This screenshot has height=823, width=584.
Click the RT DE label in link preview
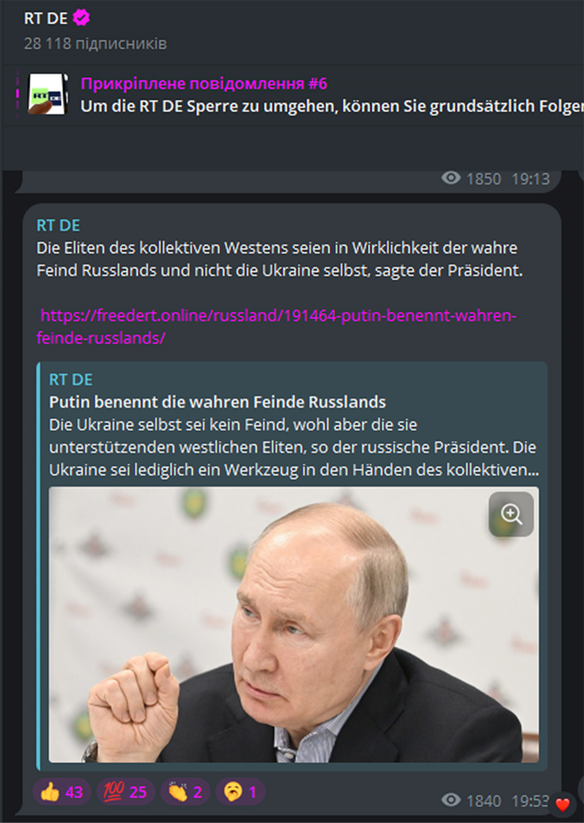(71, 380)
